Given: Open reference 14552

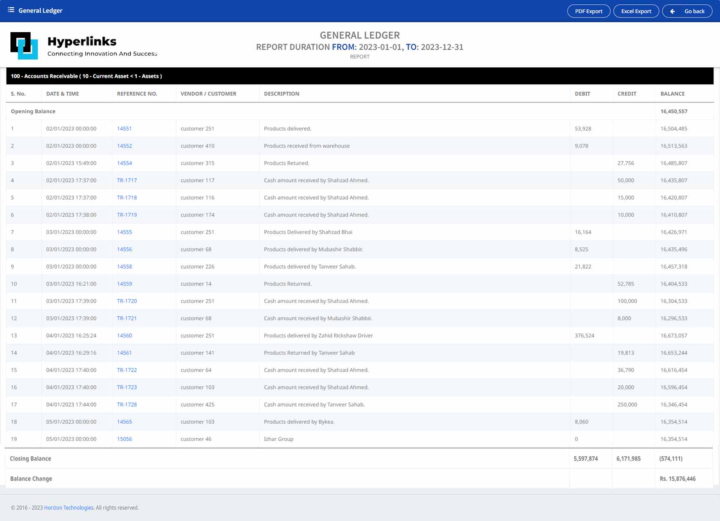Looking at the screenshot, I should coord(124,146).
